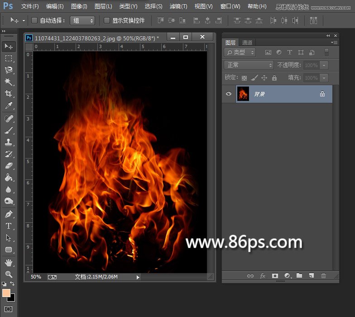
Task: Select the Horizontal Type tool
Action: tap(9, 226)
